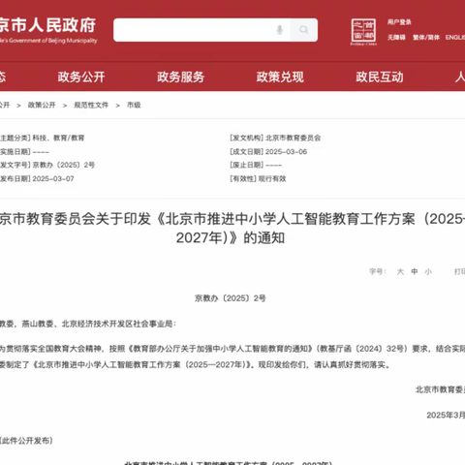
Task: Go to 规范性文件 breadcrumb
Action: tap(91, 105)
